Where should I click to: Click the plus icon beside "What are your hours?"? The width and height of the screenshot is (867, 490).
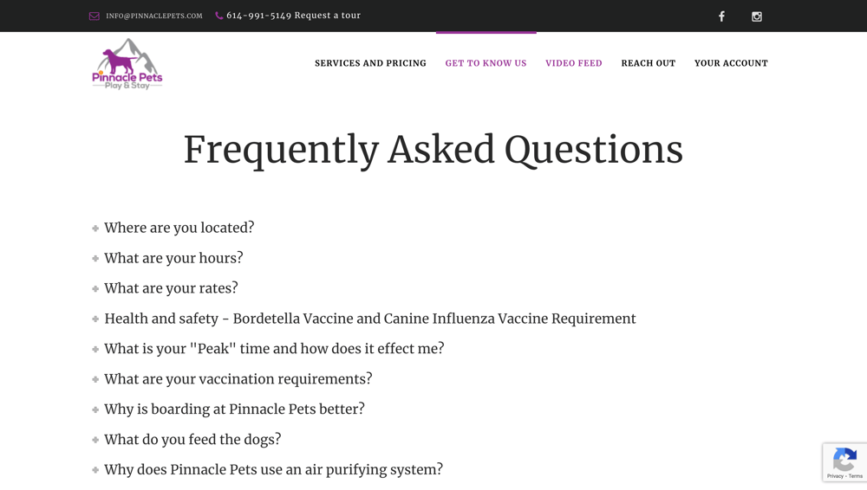95,259
